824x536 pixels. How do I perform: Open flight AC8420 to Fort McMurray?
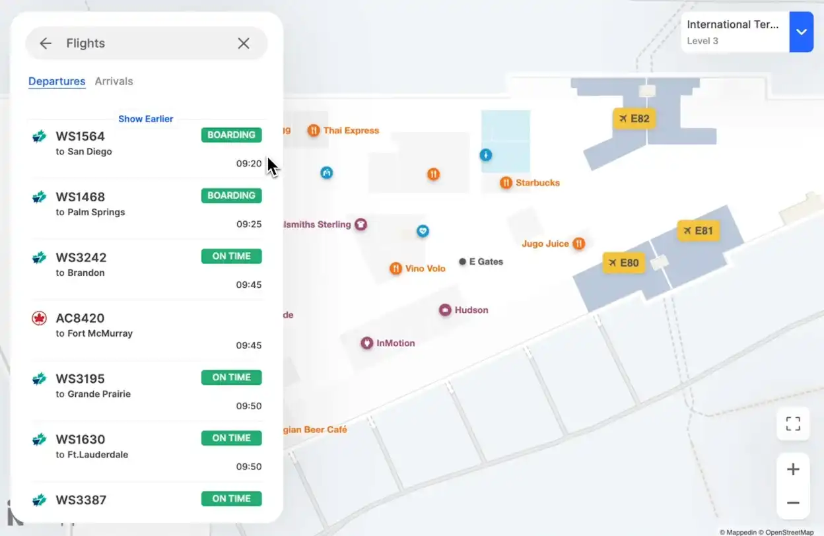[x=147, y=331]
